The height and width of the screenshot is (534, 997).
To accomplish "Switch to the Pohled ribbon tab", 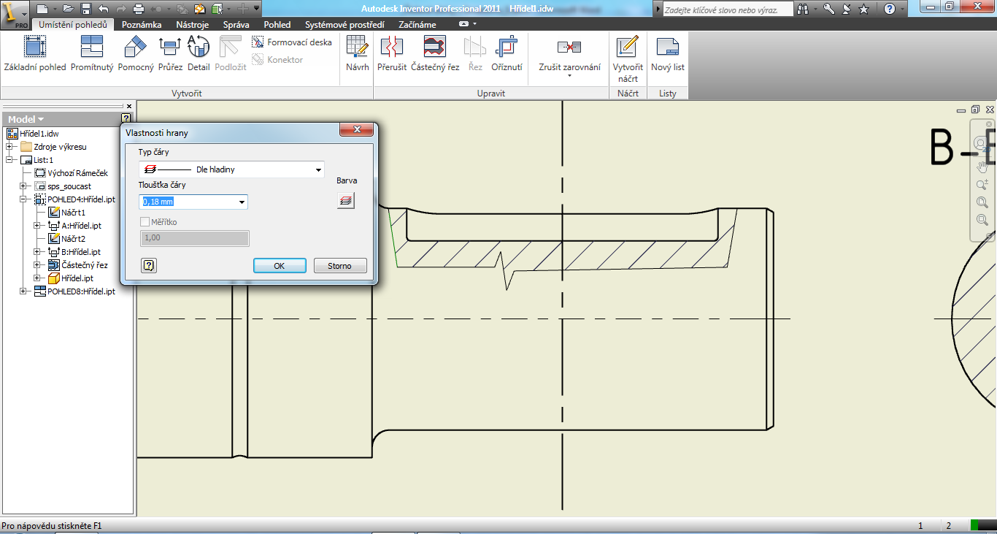I will [277, 24].
